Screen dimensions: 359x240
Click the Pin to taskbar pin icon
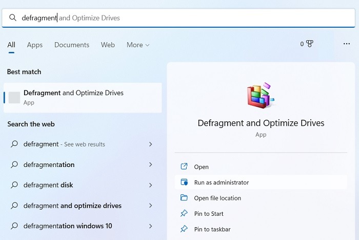184,229
